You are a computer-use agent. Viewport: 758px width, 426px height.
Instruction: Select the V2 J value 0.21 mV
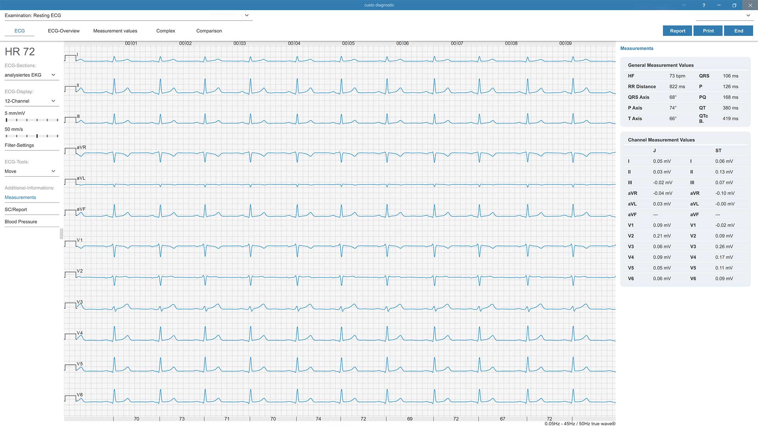point(662,236)
